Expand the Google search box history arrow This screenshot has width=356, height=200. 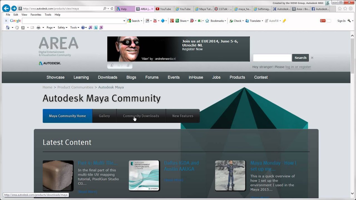pos(124,21)
